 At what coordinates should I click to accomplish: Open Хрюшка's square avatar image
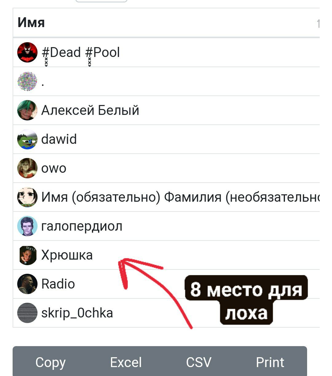(28, 255)
